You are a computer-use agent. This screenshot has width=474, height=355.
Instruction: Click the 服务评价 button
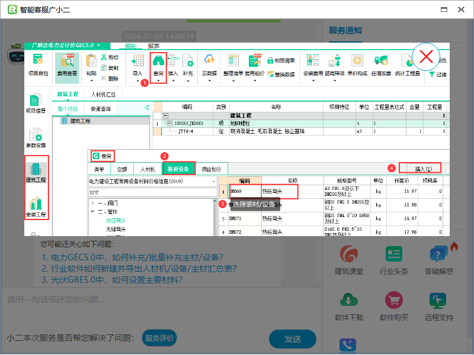tap(159, 338)
